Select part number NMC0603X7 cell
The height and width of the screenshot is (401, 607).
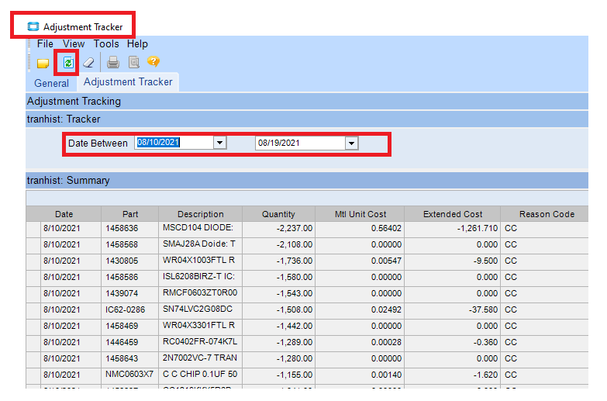[130, 375]
